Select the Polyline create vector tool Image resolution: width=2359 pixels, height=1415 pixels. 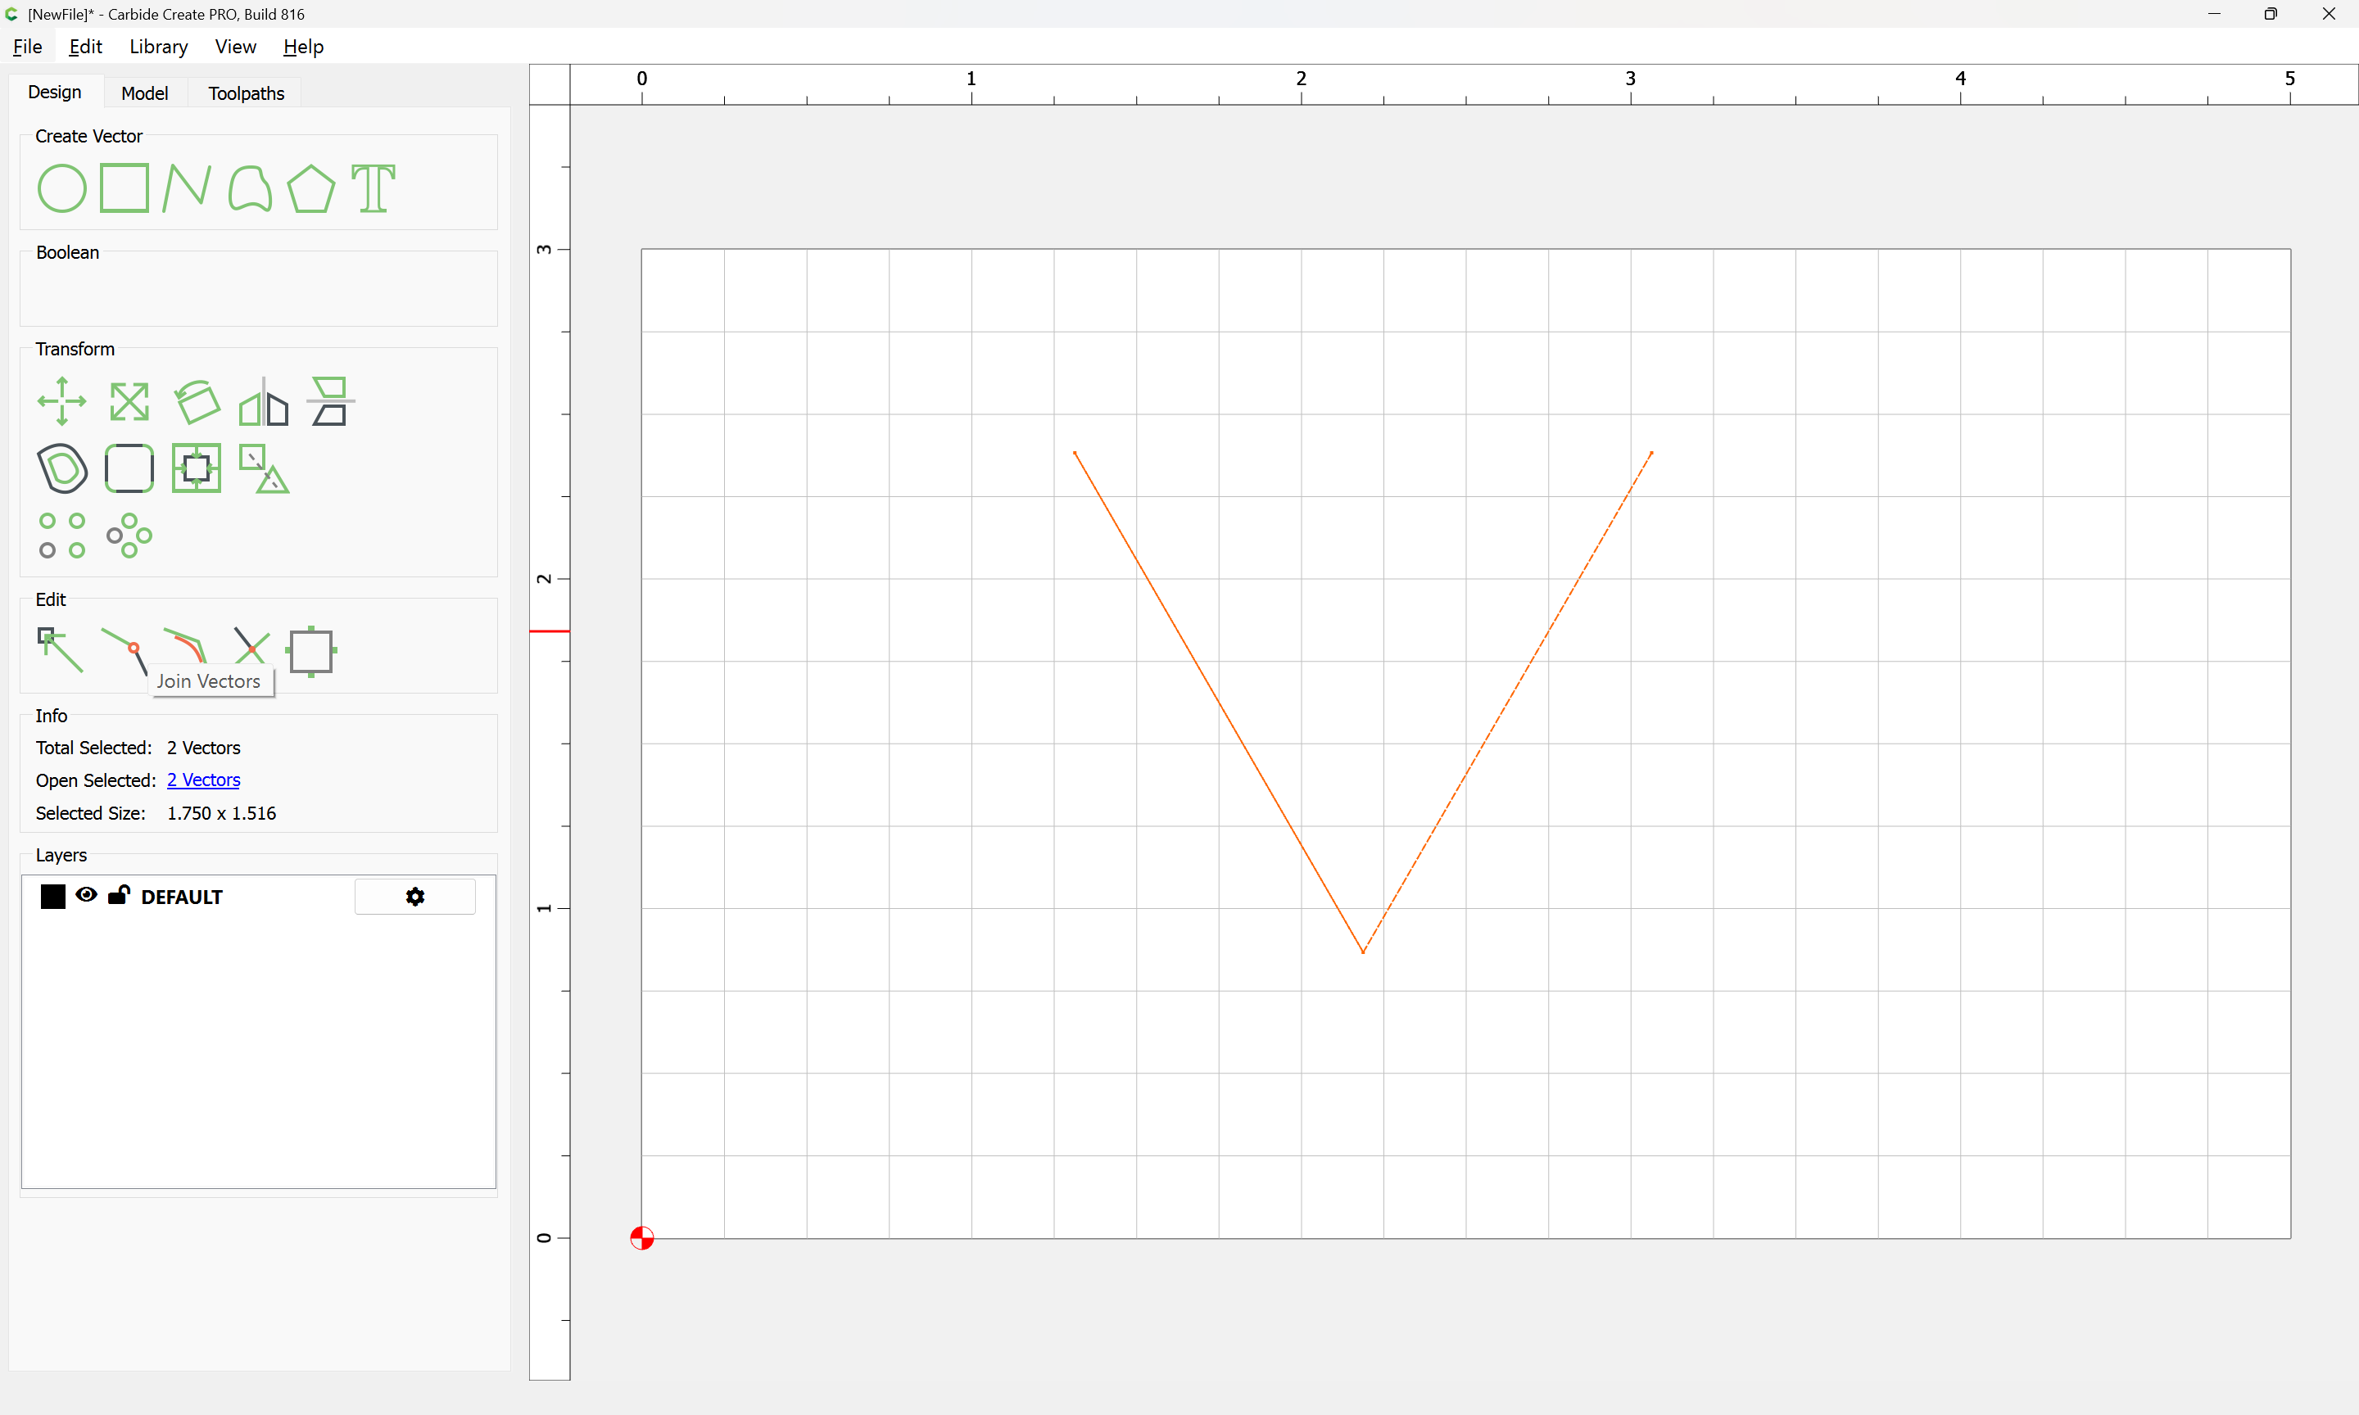coord(186,188)
